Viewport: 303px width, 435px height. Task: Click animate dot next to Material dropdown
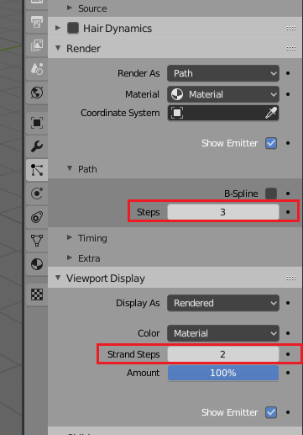click(288, 94)
